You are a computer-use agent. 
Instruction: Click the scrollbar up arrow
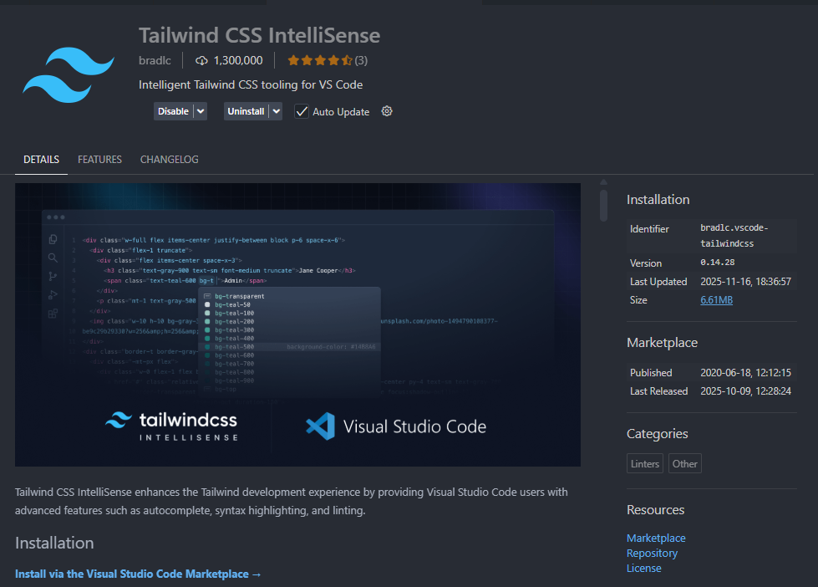click(x=603, y=182)
